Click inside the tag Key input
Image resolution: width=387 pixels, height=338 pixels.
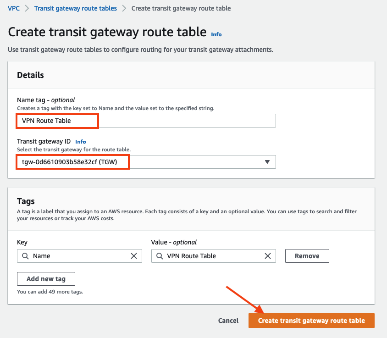click(78, 256)
